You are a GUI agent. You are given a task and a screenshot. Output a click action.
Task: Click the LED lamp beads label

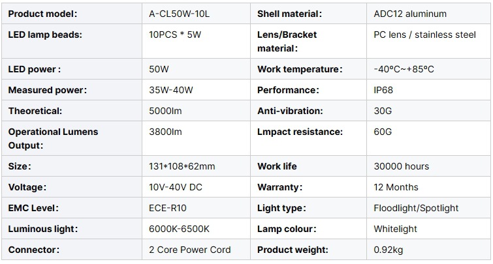(x=44, y=35)
